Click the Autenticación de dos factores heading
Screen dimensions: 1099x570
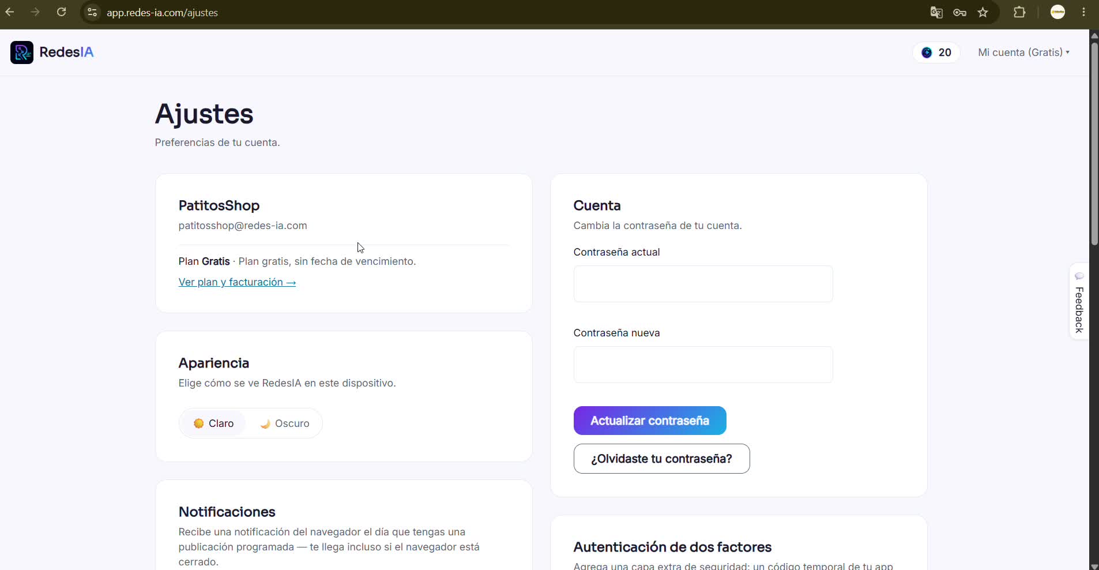[x=672, y=547]
